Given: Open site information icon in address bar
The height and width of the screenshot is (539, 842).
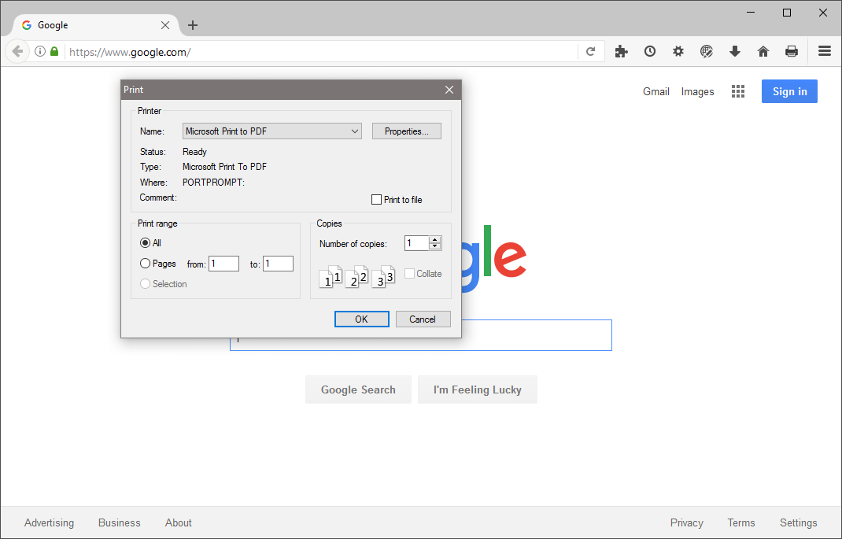Looking at the screenshot, I should point(39,51).
